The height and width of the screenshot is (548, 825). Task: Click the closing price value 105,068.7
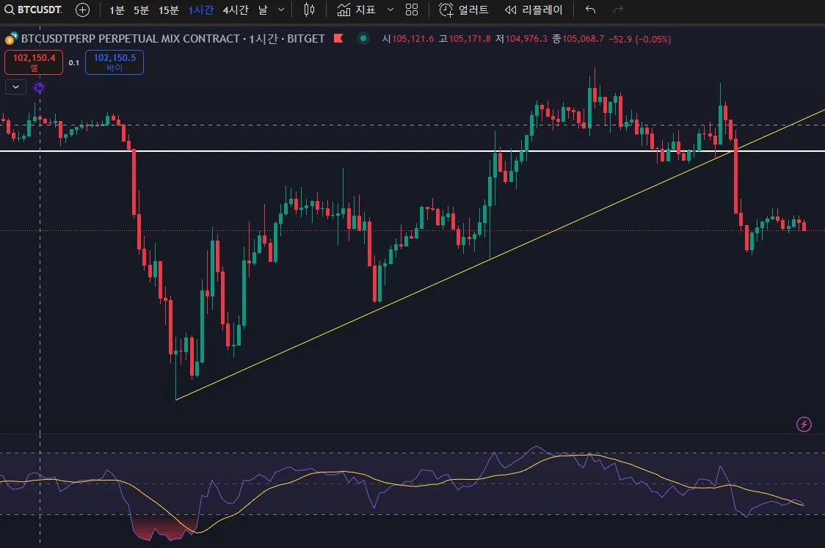point(583,39)
